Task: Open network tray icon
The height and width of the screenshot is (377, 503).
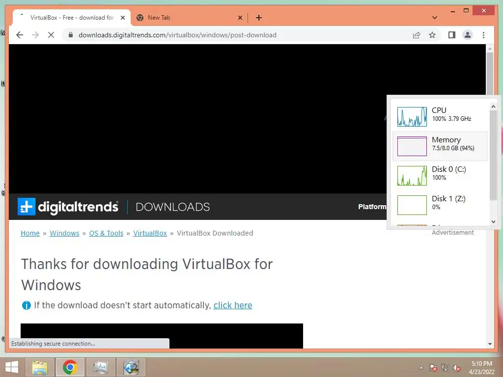Action: [445, 368]
